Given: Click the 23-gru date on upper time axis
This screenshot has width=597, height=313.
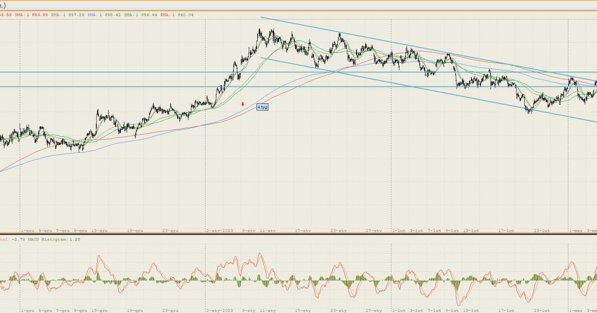Looking at the screenshot, I should click(x=170, y=231).
